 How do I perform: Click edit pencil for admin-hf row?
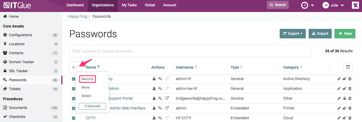click(x=339, y=79)
